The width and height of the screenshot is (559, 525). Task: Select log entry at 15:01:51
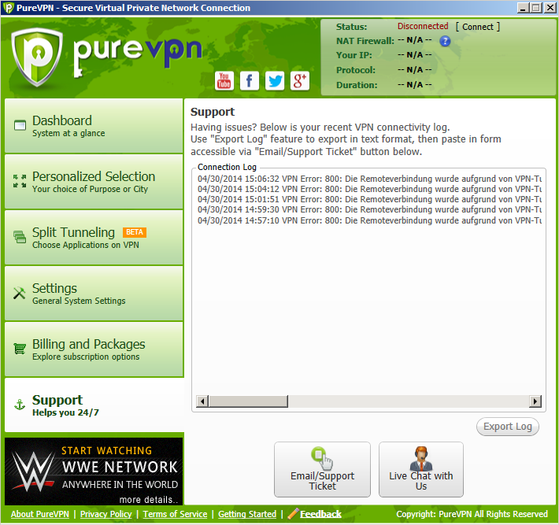(369, 199)
